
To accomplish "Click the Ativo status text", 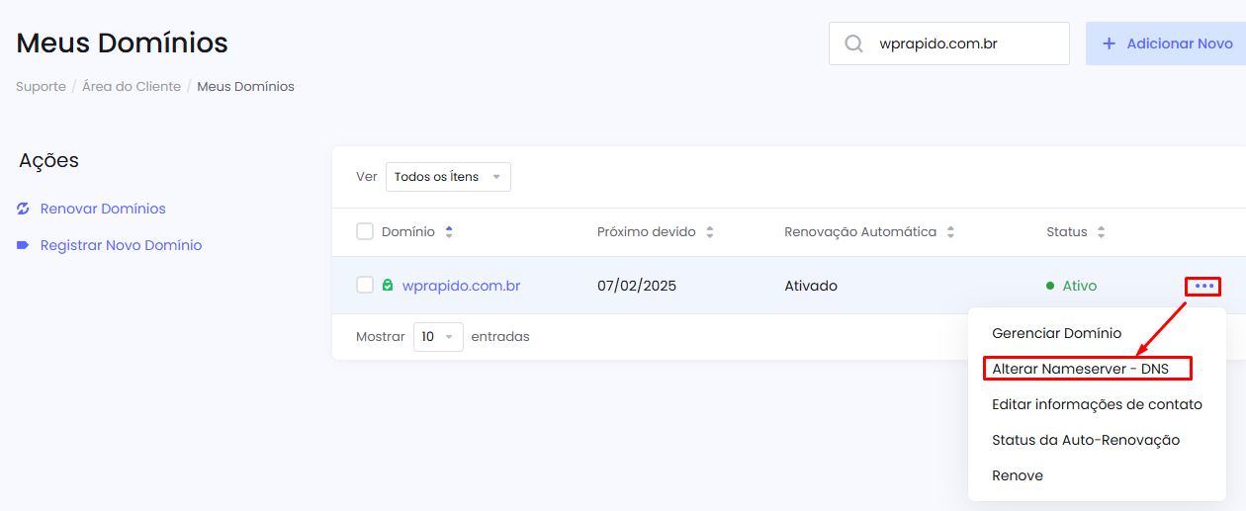I will tap(1080, 286).
